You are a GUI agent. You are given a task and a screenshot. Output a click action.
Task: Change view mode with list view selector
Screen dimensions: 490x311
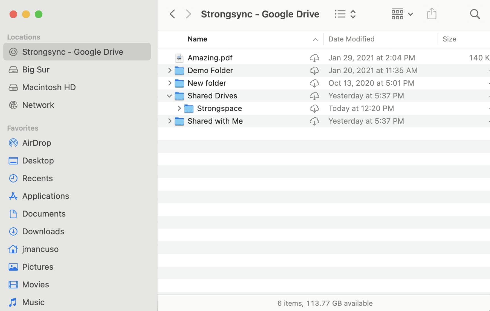[345, 14]
